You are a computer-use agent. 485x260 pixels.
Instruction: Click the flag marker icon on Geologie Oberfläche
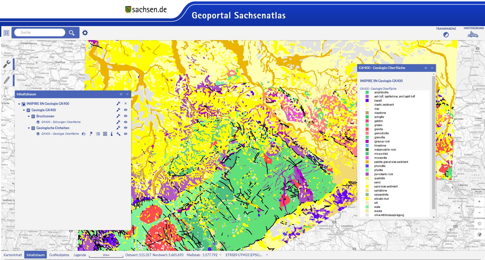pos(91,134)
